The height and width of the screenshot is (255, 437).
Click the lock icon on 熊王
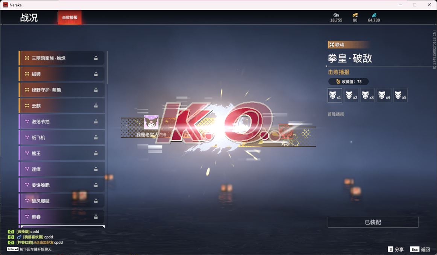[96, 153]
